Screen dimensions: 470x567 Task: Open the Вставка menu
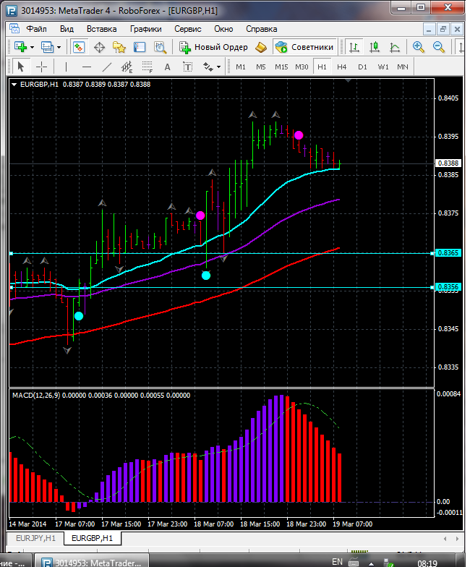(x=101, y=29)
